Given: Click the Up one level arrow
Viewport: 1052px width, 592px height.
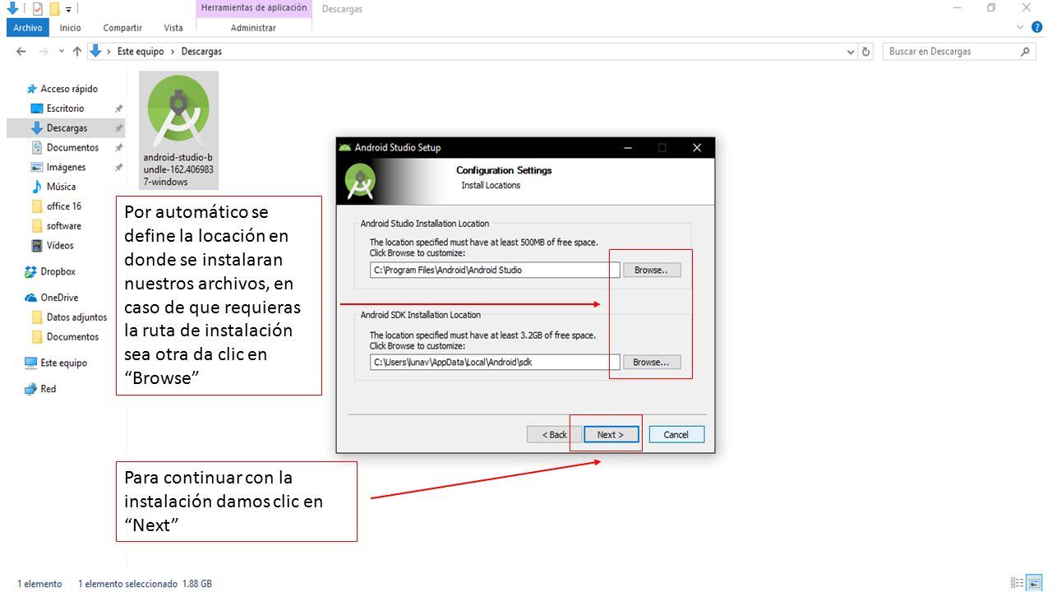Looking at the screenshot, I should tap(77, 51).
